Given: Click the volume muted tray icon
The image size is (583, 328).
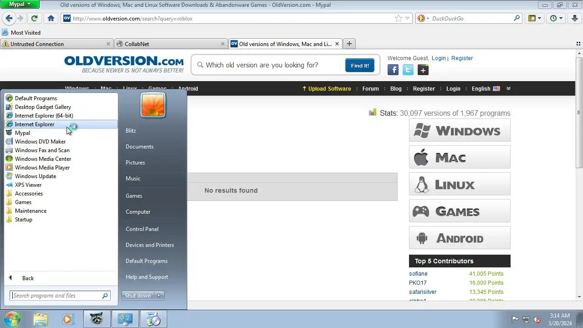Looking at the screenshot, I should coord(537,319).
